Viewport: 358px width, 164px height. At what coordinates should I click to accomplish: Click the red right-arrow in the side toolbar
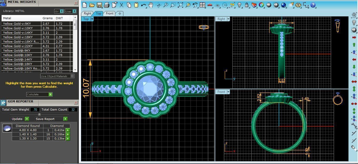[x=354, y=38]
